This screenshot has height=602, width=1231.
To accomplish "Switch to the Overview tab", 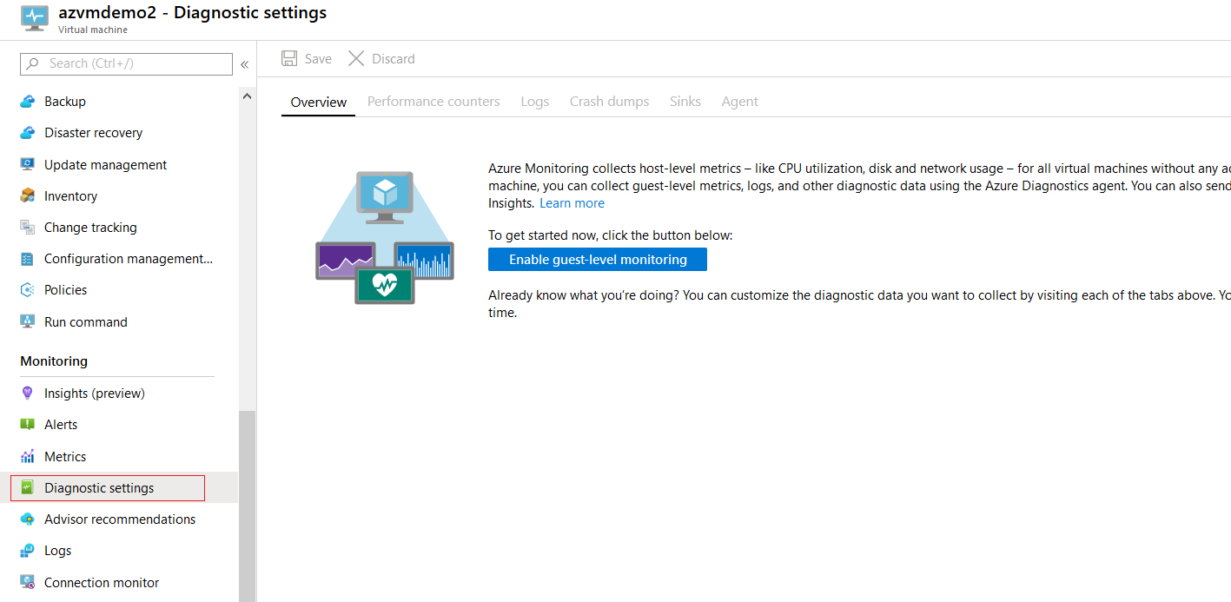I will point(319,102).
